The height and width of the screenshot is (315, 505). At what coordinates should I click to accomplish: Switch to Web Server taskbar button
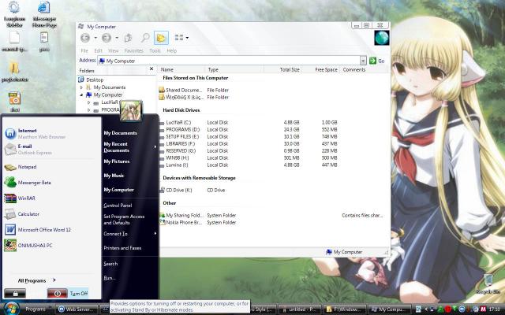pos(77,309)
